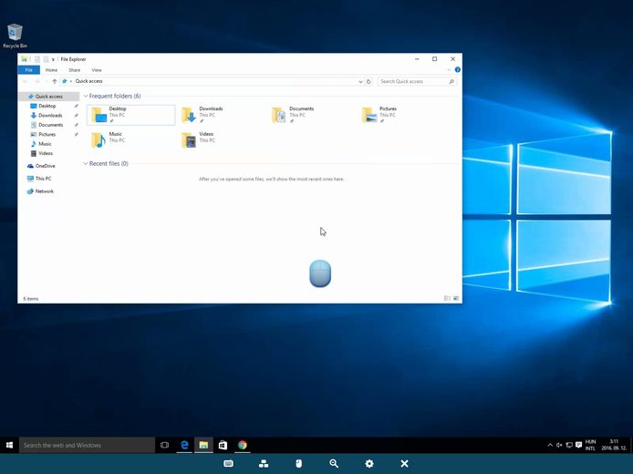Screen dimensions: 633x474
Task: Switch input language HUN INTL
Action: click(590, 445)
